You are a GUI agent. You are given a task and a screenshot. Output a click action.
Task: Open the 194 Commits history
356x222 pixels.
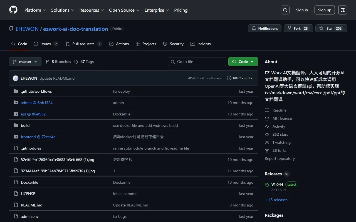click(239, 78)
